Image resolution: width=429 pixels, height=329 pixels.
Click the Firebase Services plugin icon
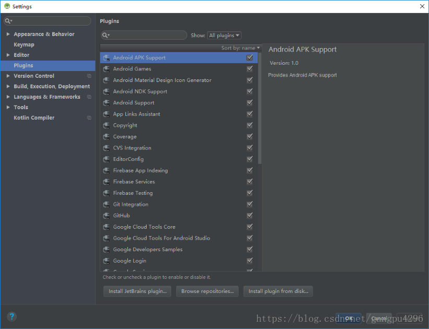click(x=106, y=182)
